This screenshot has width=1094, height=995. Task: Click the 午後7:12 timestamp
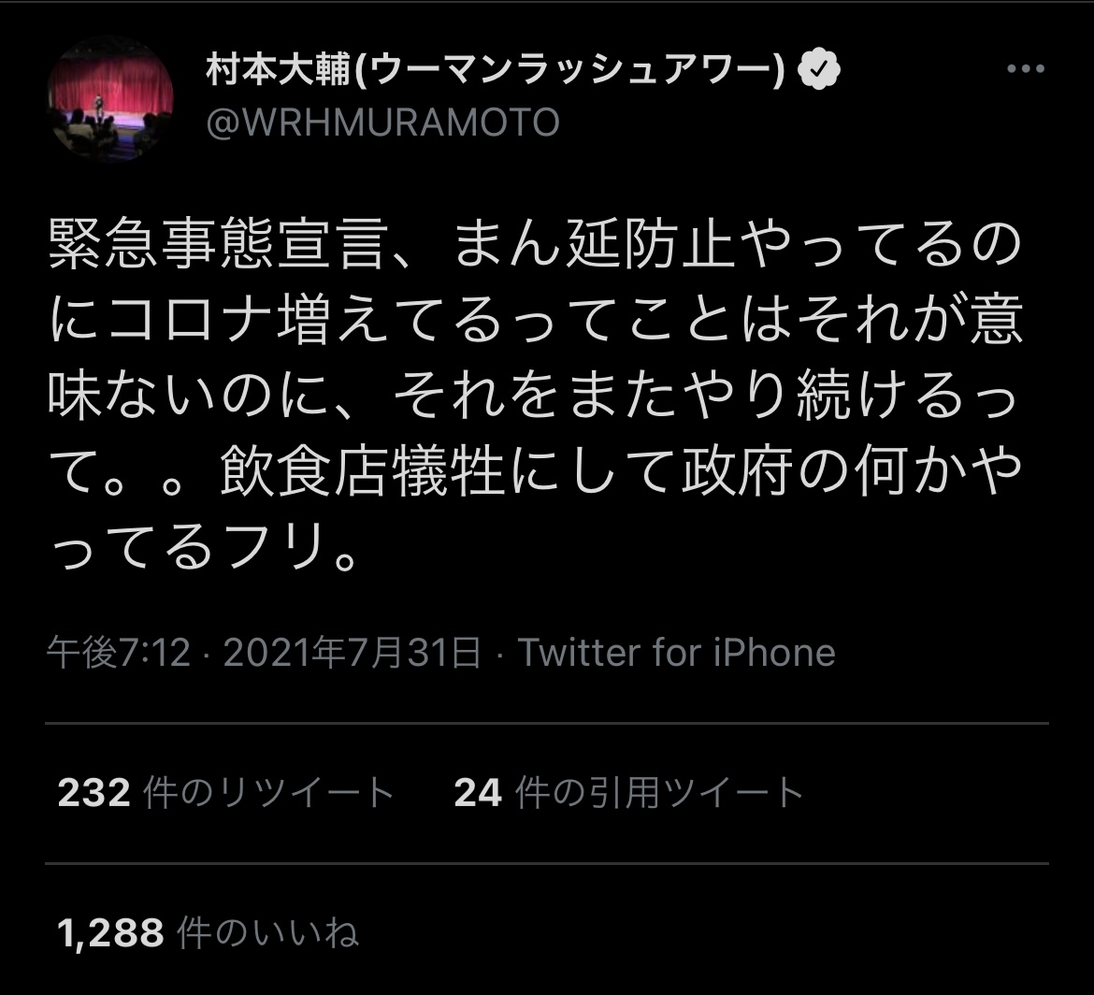click(x=119, y=653)
